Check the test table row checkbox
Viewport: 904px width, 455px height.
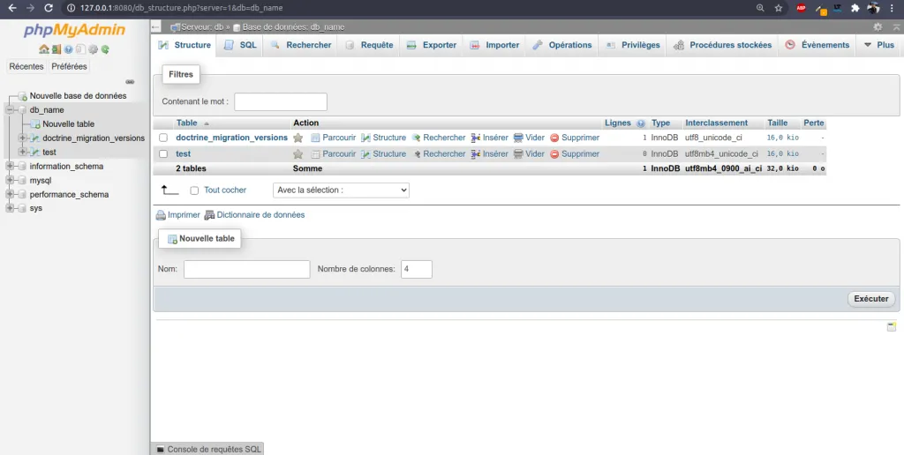point(163,154)
